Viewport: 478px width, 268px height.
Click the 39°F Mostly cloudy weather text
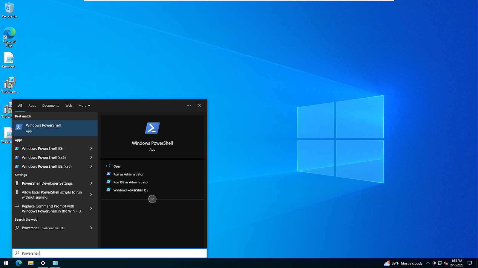(x=407, y=263)
